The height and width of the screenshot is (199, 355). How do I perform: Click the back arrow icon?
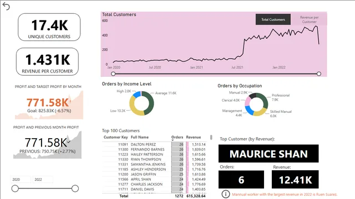pyautogui.click(x=6, y=6)
